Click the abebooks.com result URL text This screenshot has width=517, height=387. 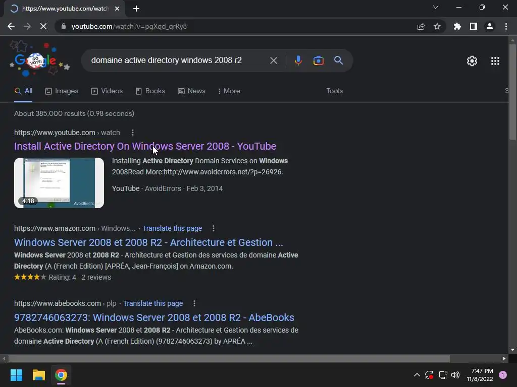click(65, 303)
